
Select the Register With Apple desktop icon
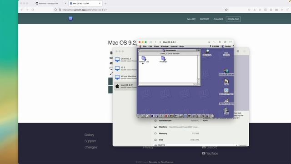(x=226, y=101)
